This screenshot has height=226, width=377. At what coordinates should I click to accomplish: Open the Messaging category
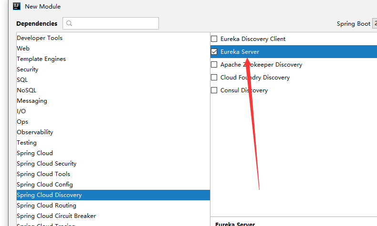coord(113,101)
